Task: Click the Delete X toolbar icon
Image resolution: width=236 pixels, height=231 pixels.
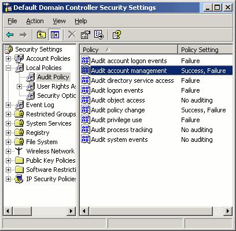Action: click(72, 35)
